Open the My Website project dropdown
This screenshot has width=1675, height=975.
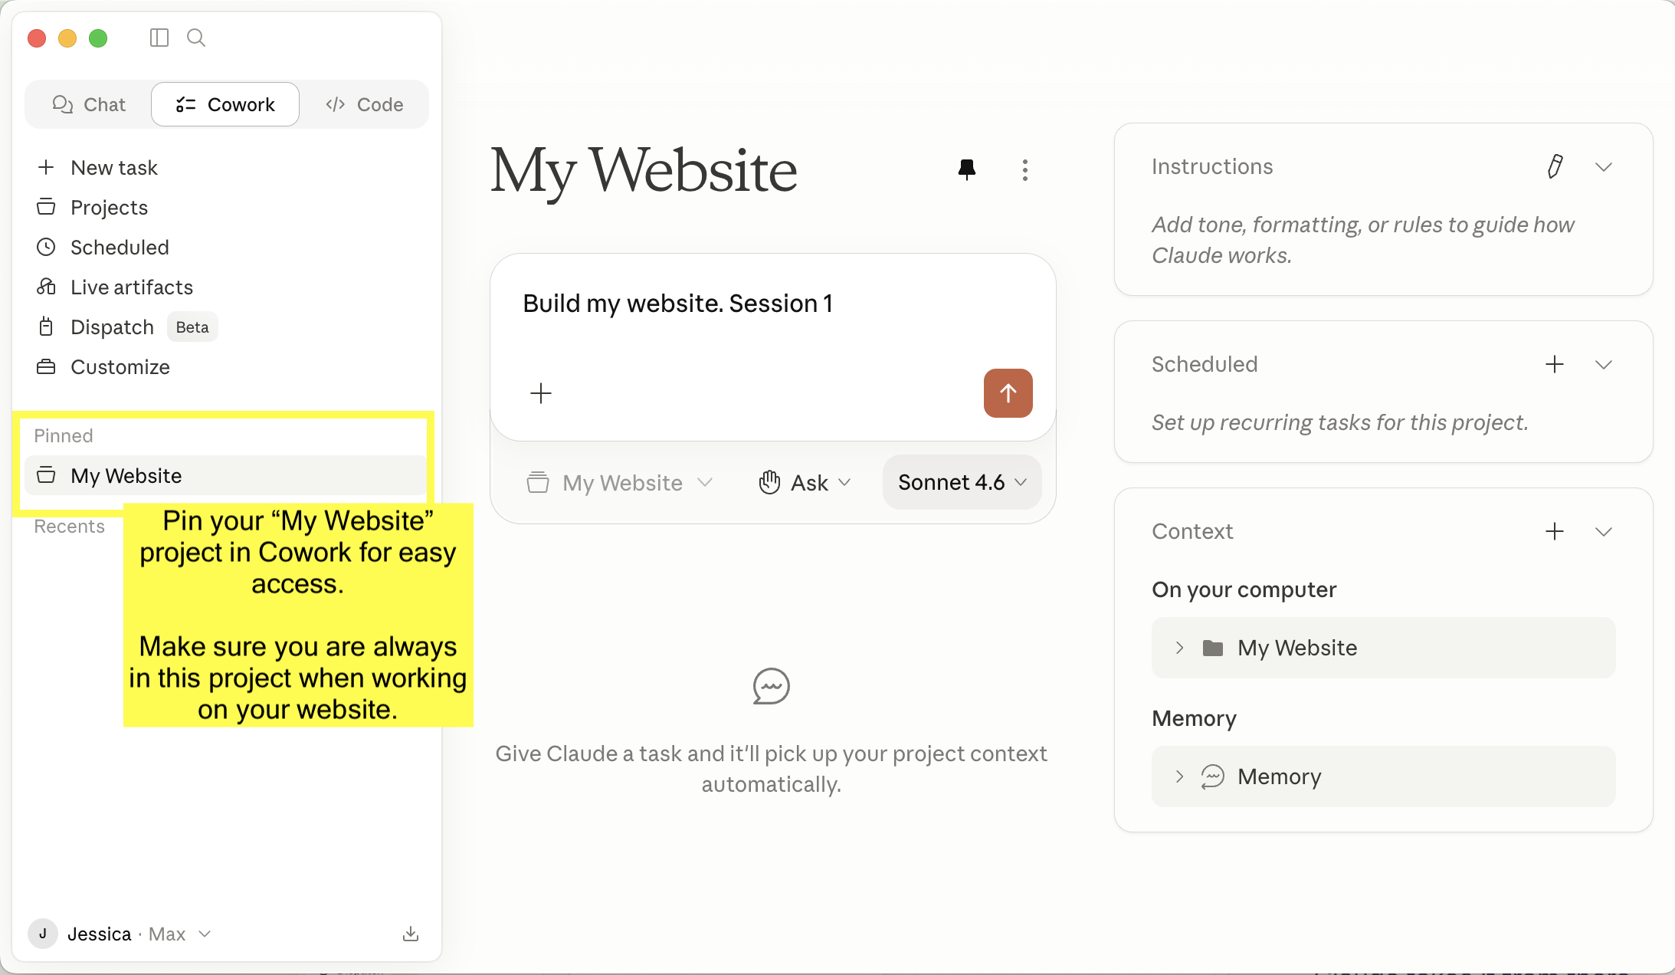620,483
